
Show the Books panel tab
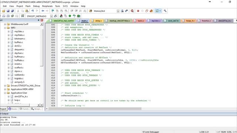click(x=13, y=109)
